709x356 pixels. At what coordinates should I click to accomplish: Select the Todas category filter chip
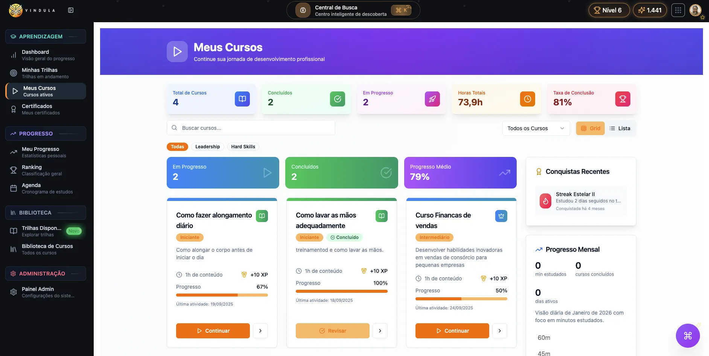177,147
